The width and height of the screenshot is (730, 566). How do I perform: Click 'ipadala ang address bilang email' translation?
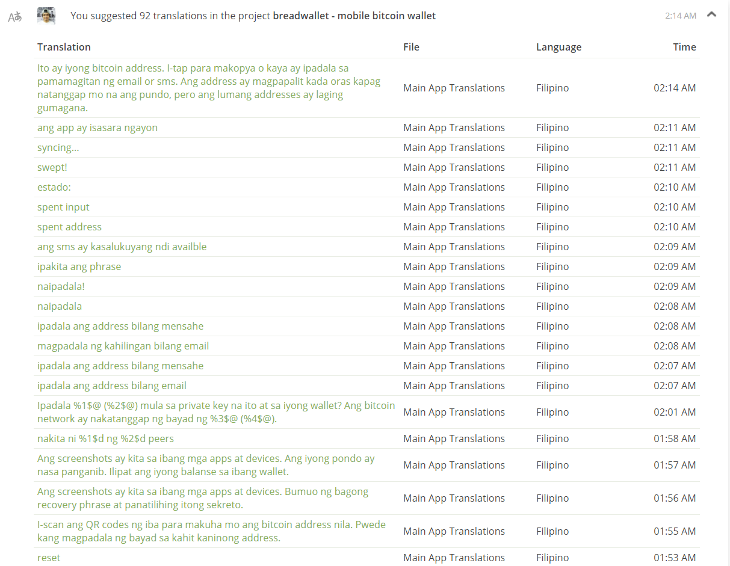(112, 386)
